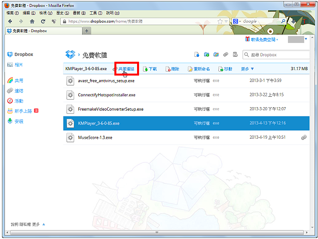The image size is (318, 239).
Task: Open 相片 in the left sidebar
Action: [x=19, y=65]
